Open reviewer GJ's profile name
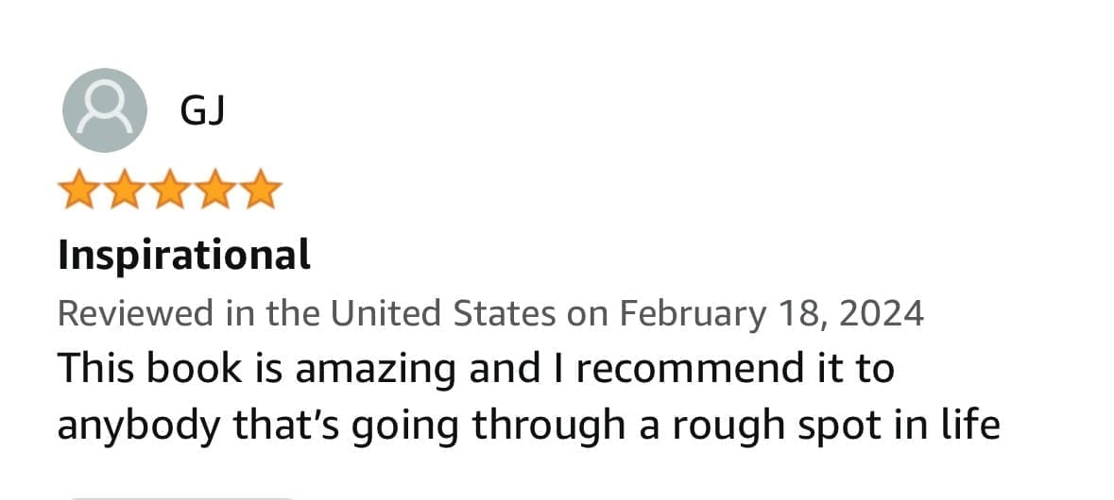This screenshot has width=1114, height=500. pyautogui.click(x=202, y=110)
